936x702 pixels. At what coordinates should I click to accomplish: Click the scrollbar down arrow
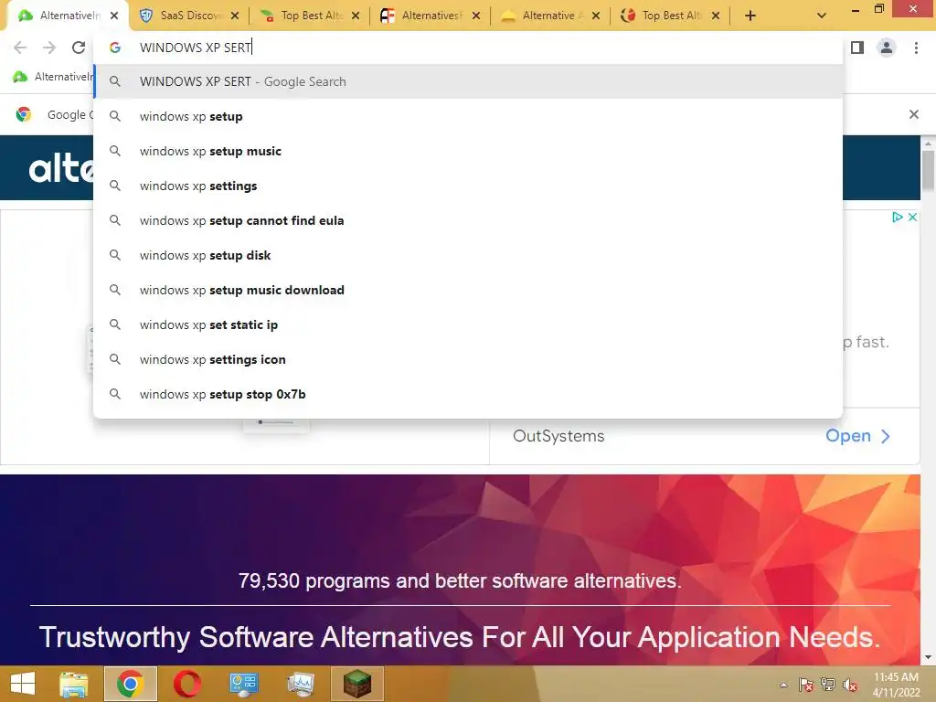click(x=928, y=657)
